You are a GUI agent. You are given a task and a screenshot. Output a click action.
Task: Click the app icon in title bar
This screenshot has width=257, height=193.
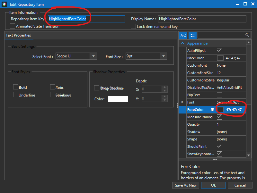click(4, 4)
